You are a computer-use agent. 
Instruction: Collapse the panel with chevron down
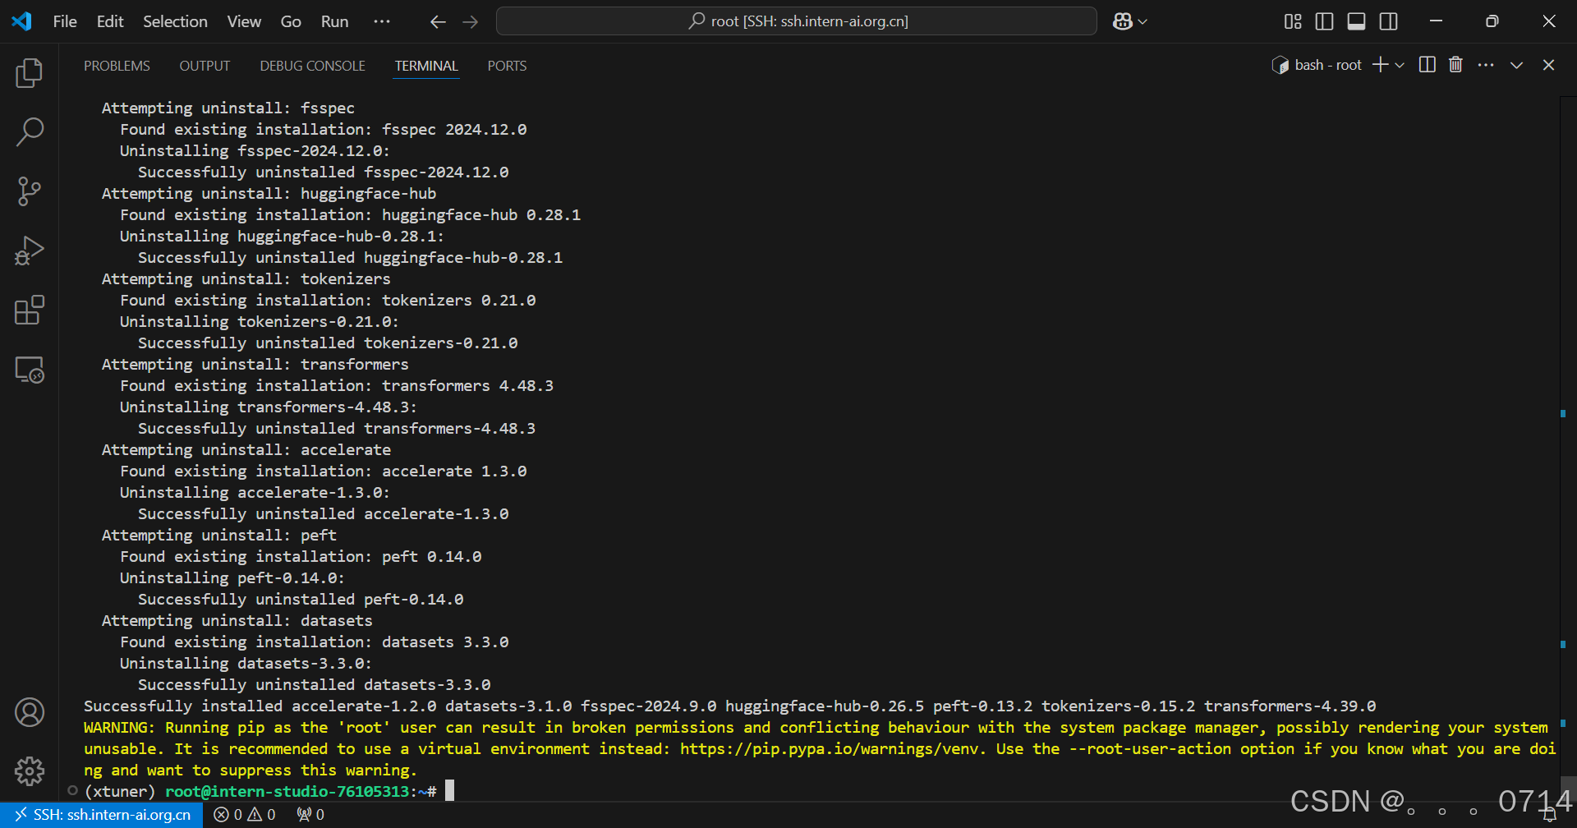(x=1517, y=65)
